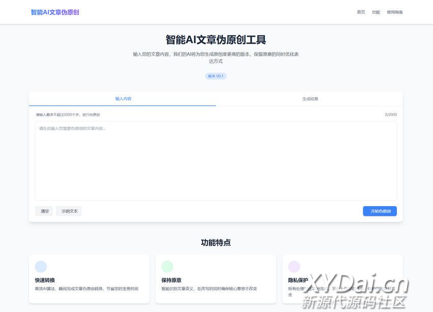Click the 2000-character limit hint text
The width and height of the screenshot is (433, 312).
click(x=68, y=115)
